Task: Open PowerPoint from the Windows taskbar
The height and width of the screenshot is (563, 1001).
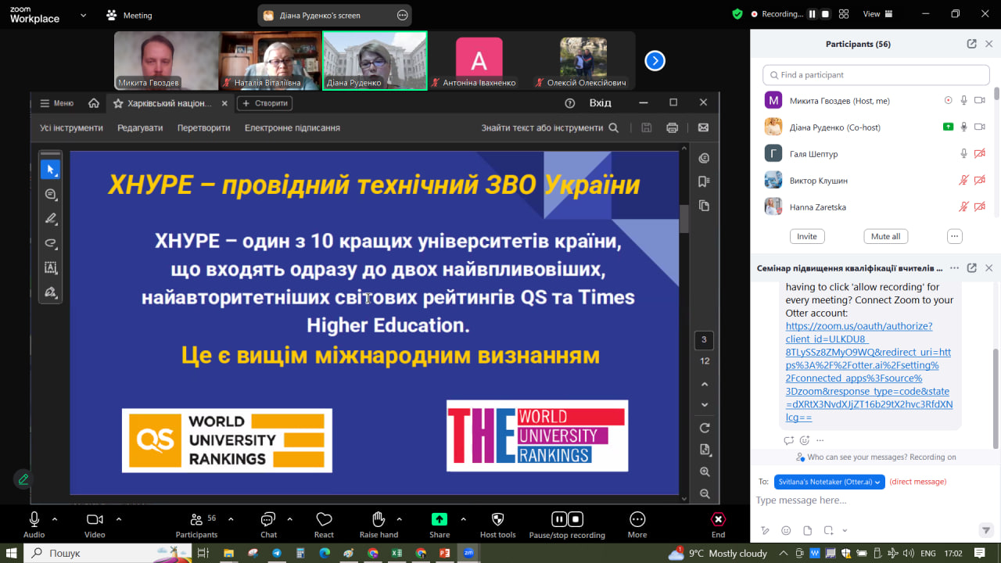Action: pos(444,553)
